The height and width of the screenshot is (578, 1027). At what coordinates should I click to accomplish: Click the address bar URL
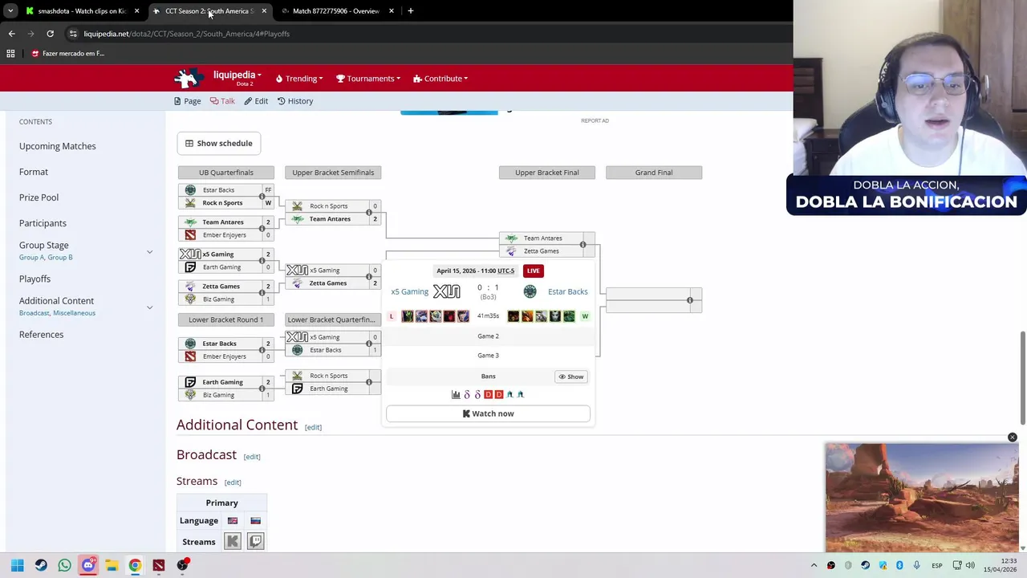tap(186, 34)
